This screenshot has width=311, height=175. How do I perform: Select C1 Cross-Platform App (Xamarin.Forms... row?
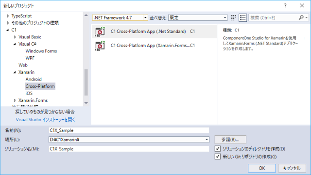click(x=155, y=46)
